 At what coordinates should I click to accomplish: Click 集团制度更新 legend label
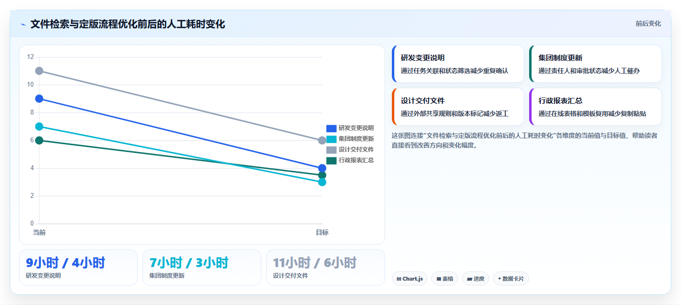pyautogui.click(x=356, y=139)
